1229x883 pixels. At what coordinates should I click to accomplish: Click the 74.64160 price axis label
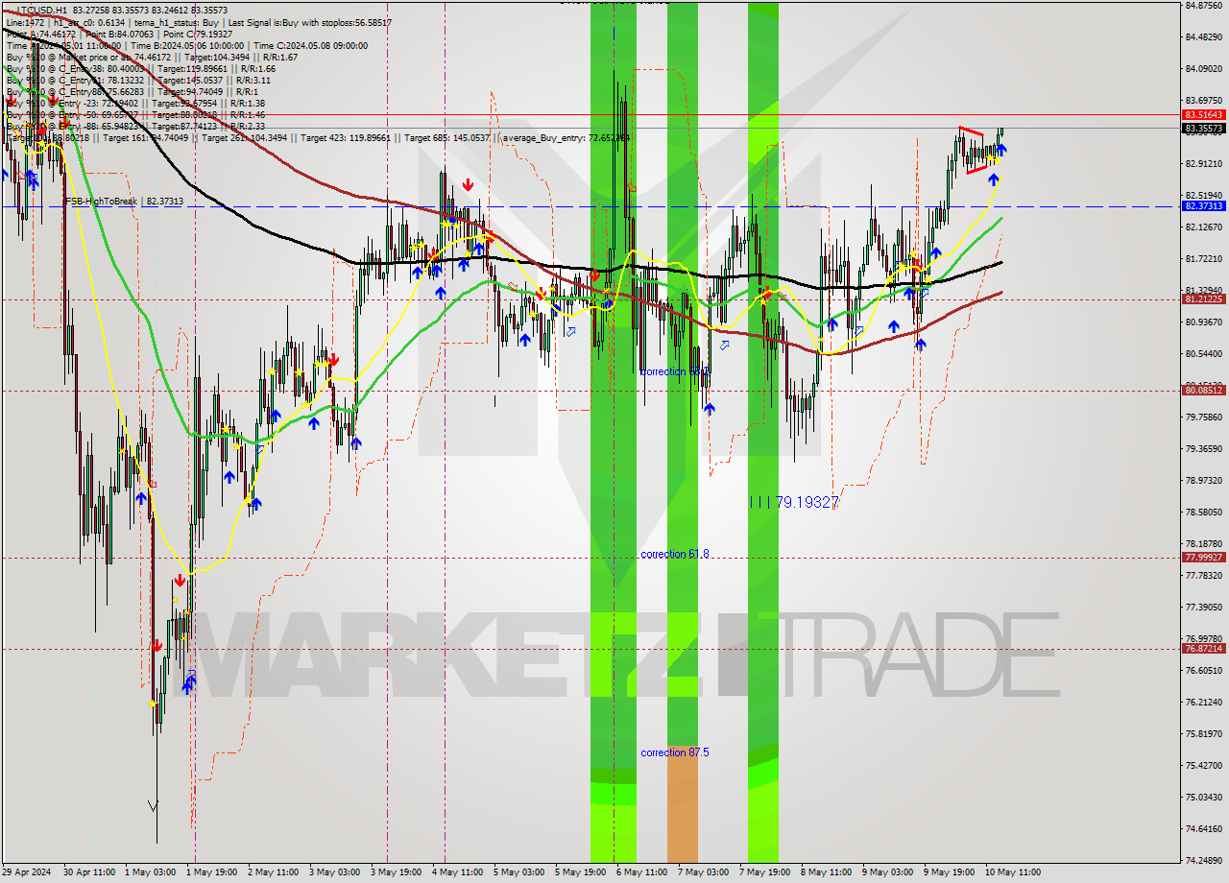(1204, 828)
